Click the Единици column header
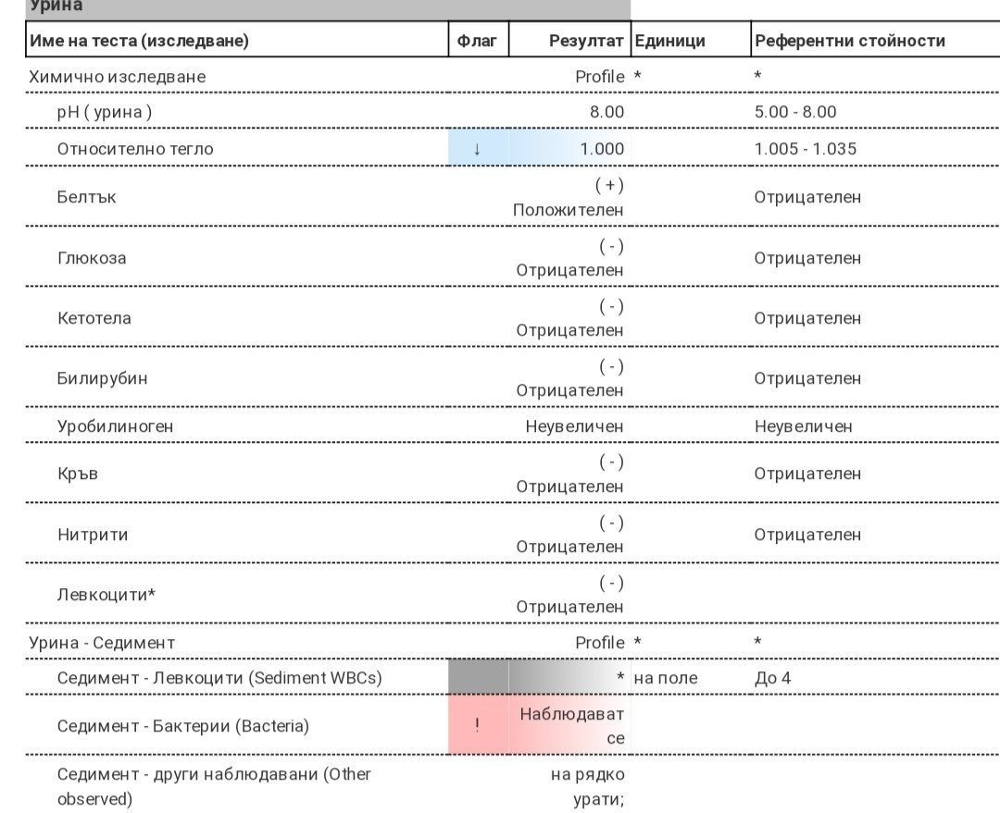The height and width of the screenshot is (813, 1000). pos(670,41)
